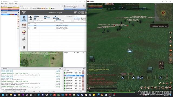Click the edit profile icon in dark header
This screenshot has height=97, width=173.
coord(75,12)
